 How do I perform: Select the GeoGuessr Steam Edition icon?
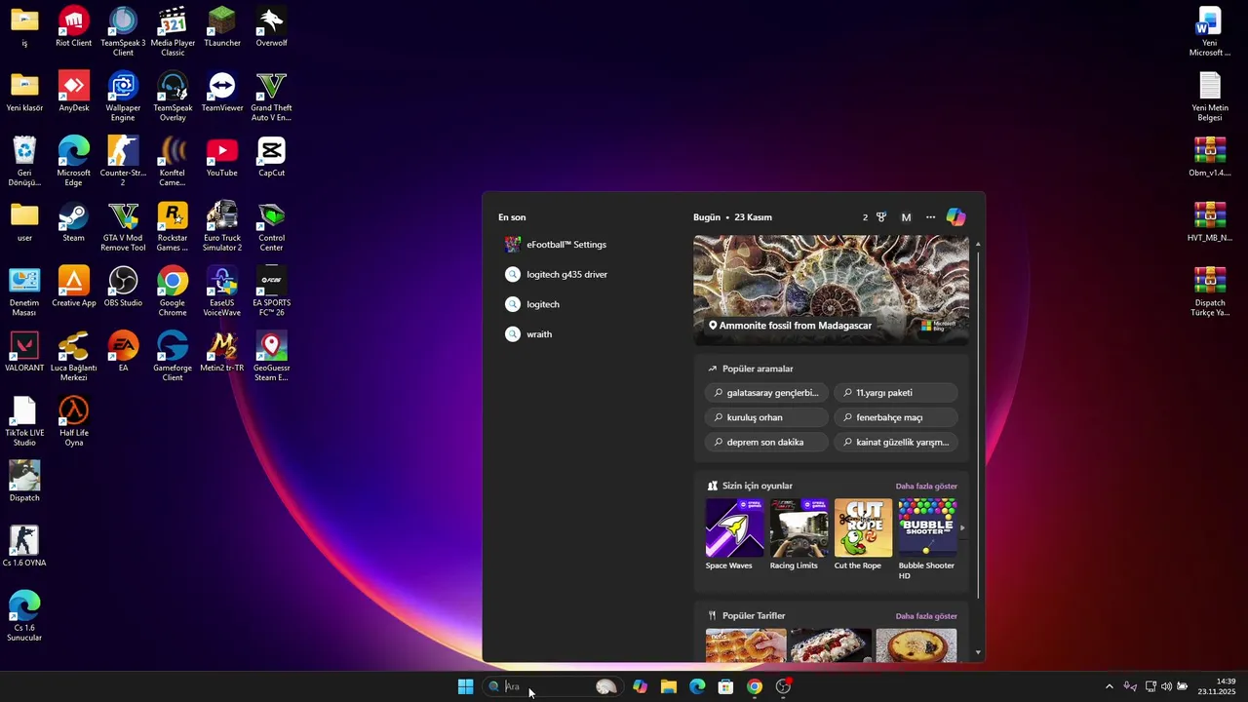coord(271,357)
